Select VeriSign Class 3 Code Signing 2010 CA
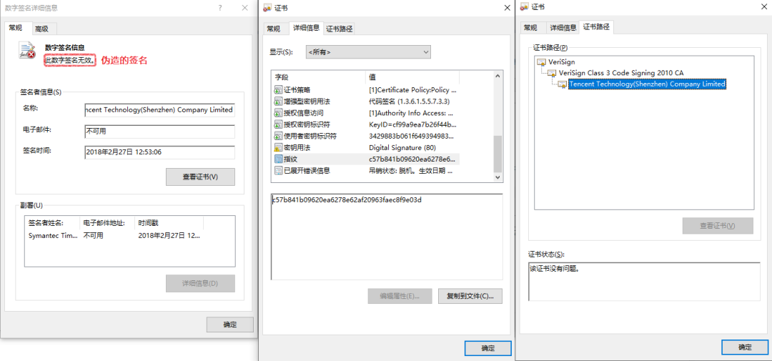 621,73
